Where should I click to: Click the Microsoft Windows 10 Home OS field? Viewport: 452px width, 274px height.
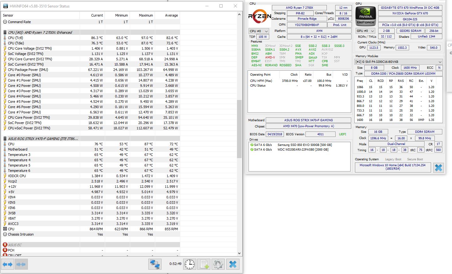coord(393,167)
